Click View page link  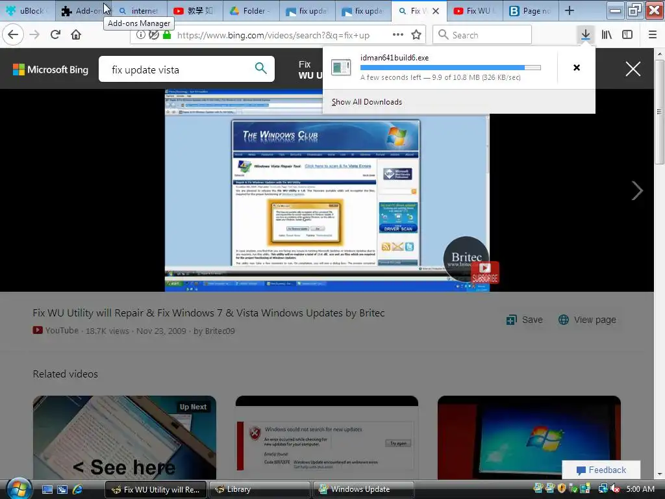(587, 320)
